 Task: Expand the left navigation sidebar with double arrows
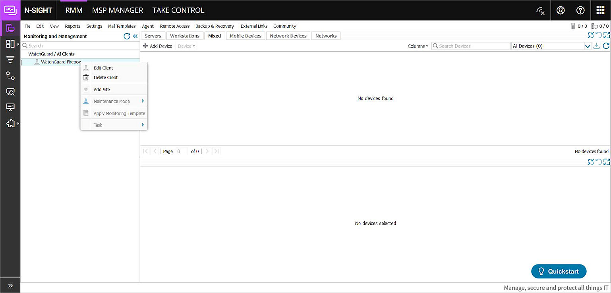10,285
